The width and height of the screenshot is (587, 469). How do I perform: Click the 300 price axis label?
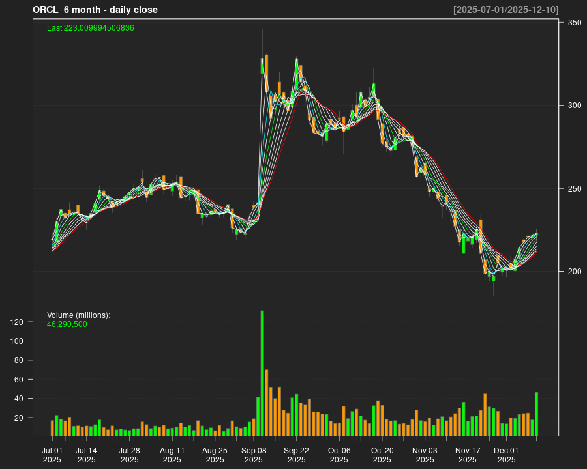coord(574,106)
